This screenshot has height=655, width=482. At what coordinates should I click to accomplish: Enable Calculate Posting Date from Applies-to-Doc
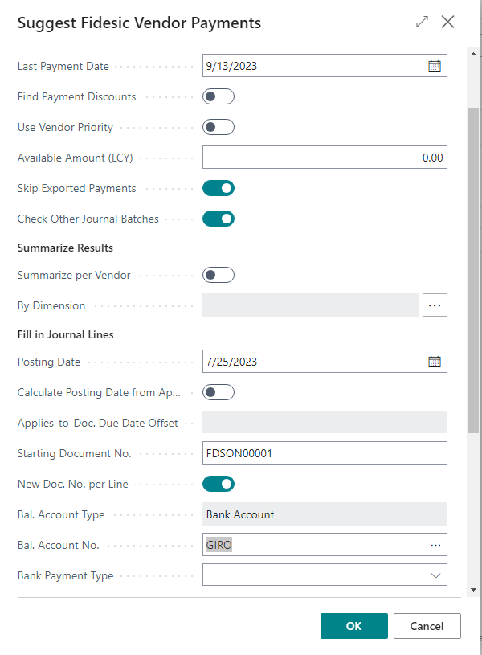218,391
